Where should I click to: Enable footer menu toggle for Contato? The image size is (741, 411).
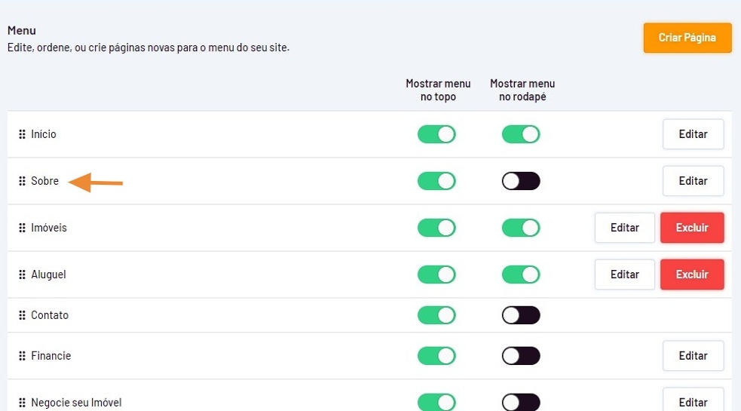[521, 315]
